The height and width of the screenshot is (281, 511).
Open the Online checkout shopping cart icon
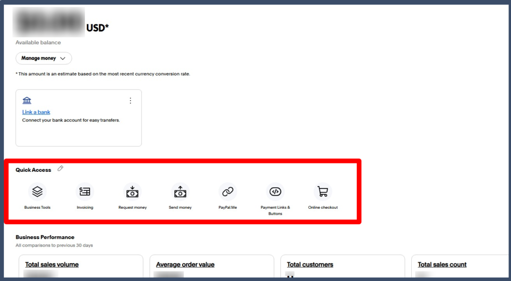pyautogui.click(x=323, y=191)
